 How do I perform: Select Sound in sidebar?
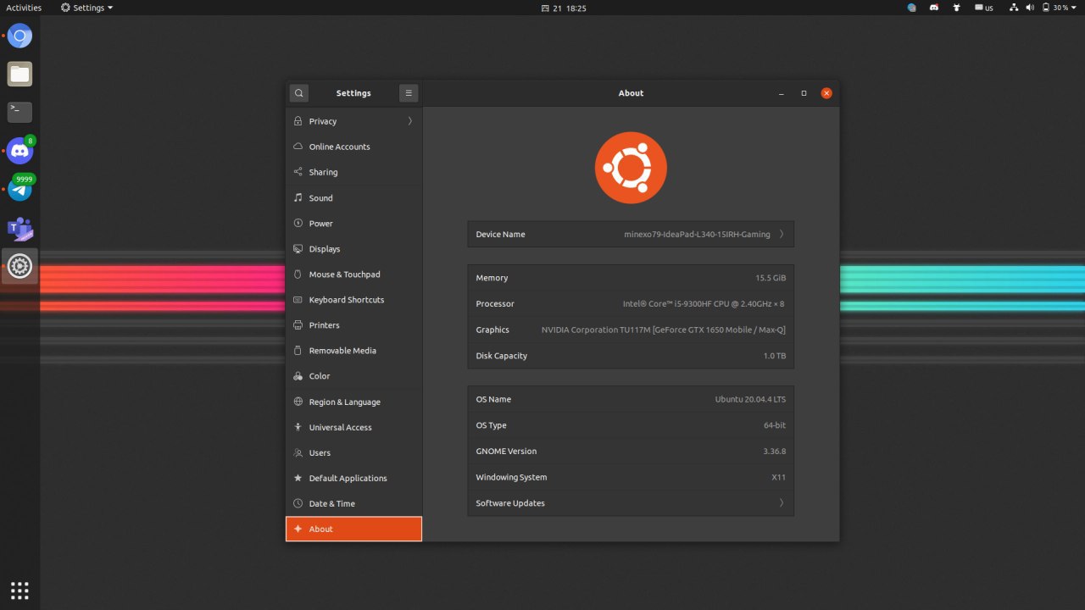tap(353, 198)
